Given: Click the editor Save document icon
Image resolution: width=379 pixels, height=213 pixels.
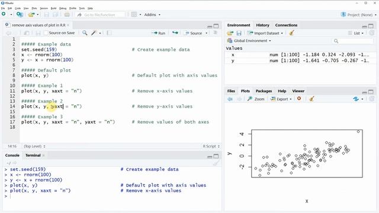Looking at the screenshot, I should (38, 33).
